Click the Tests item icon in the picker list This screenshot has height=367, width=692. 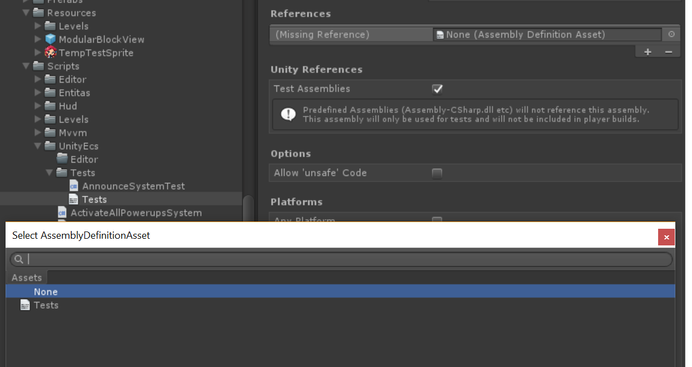pyautogui.click(x=24, y=305)
